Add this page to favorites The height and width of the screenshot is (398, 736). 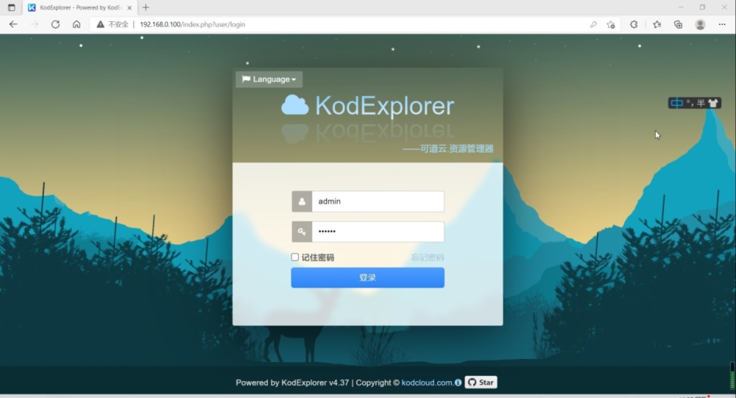point(611,24)
